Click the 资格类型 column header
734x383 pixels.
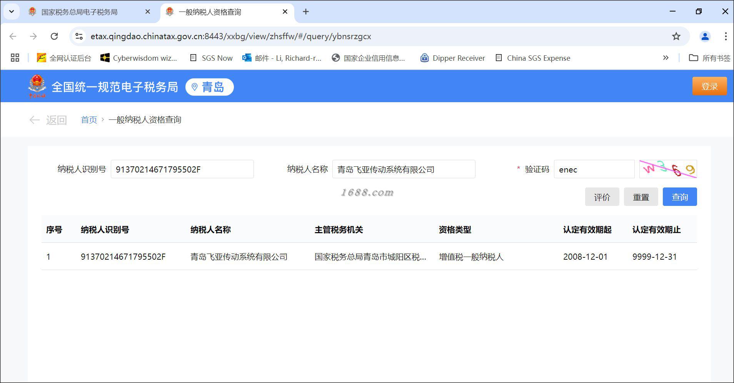(455, 230)
